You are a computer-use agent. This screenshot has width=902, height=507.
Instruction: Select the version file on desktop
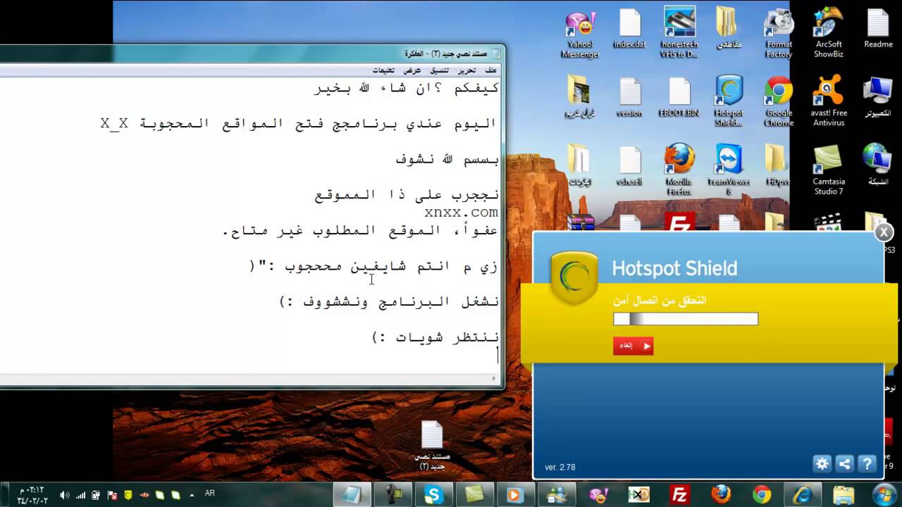[630, 97]
